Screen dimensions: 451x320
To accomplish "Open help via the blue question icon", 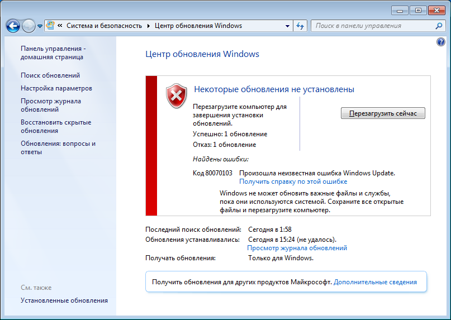I will tap(440, 42).
